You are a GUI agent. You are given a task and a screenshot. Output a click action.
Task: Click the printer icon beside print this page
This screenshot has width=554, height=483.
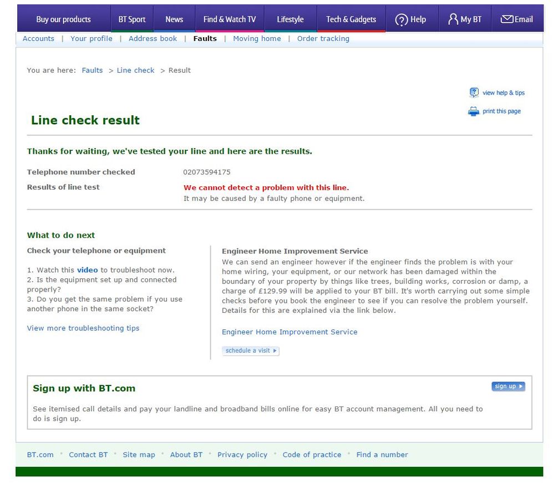coord(474,111)
